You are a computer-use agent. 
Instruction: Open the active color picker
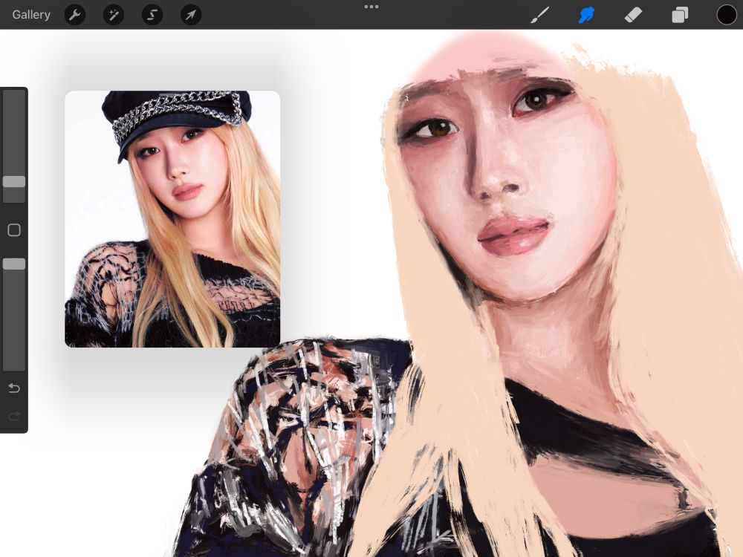(x=727, y=15)
